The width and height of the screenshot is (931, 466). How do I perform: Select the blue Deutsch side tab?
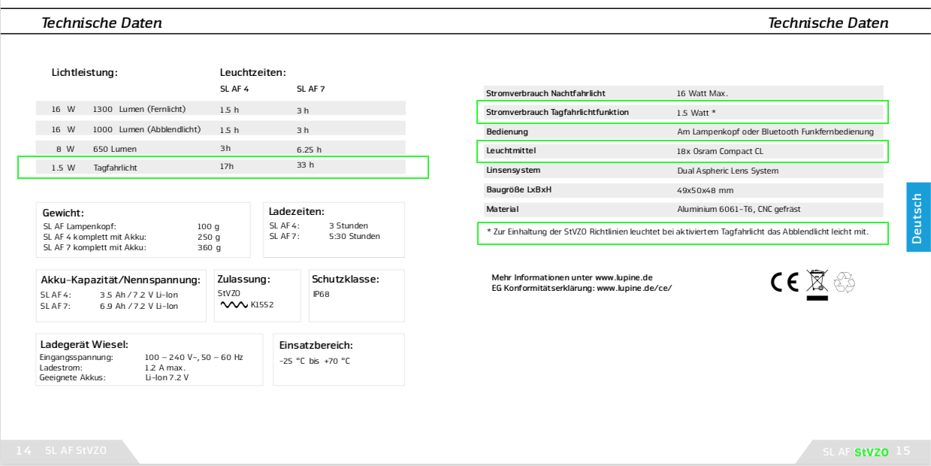point(917,217)
